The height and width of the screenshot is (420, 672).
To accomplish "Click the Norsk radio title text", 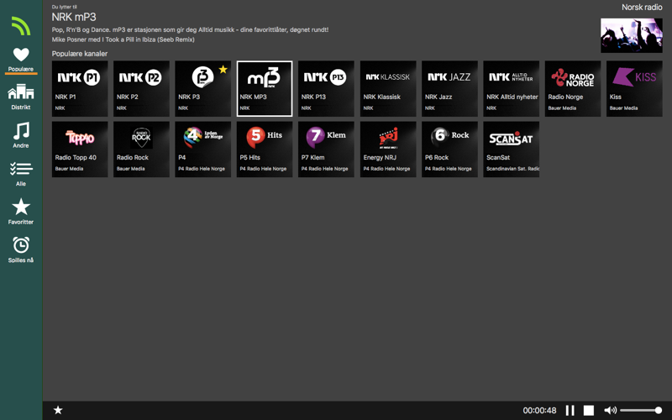I will coord(642,8).
